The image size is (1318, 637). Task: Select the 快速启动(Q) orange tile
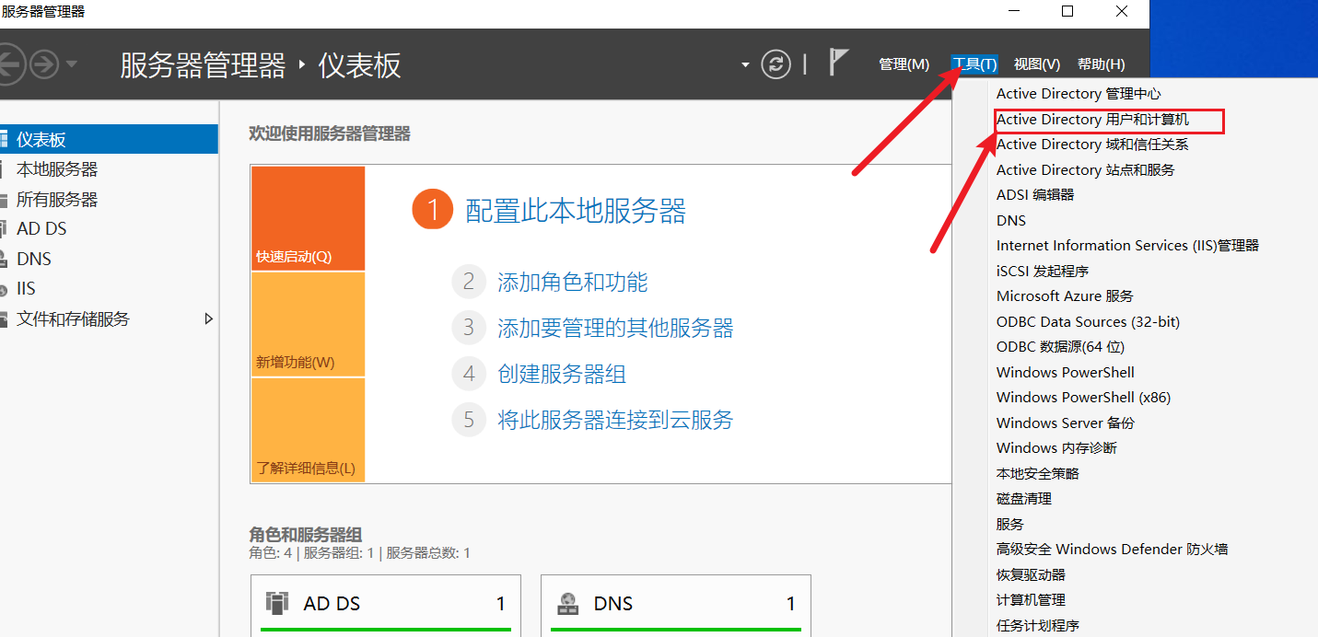pos(308,218)
